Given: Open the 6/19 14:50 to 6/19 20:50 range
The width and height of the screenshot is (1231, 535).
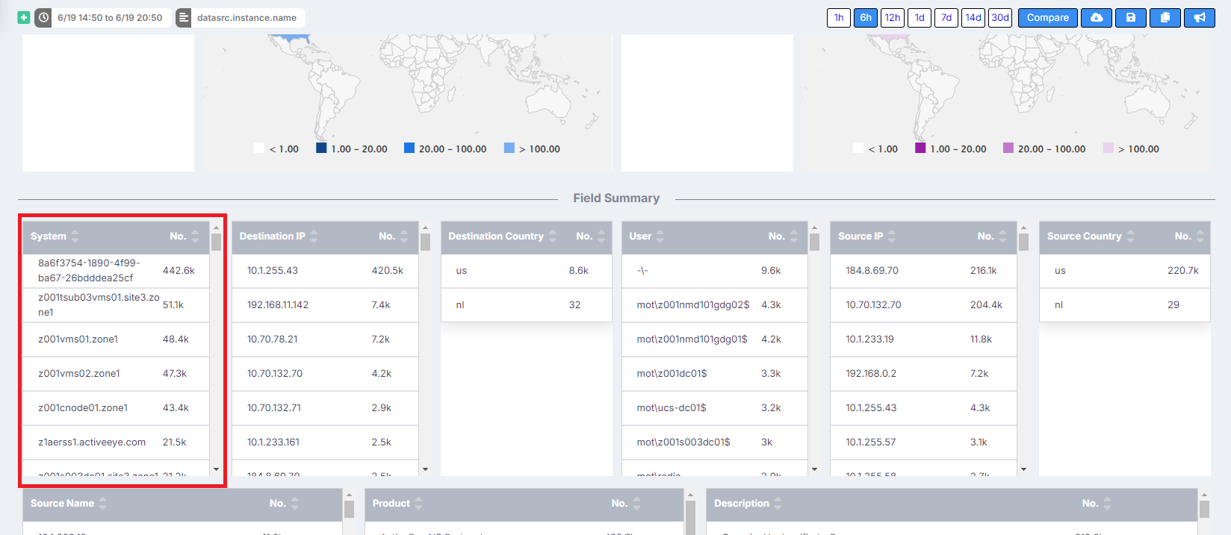Looking at the screenshot, I should coord(110,17).
